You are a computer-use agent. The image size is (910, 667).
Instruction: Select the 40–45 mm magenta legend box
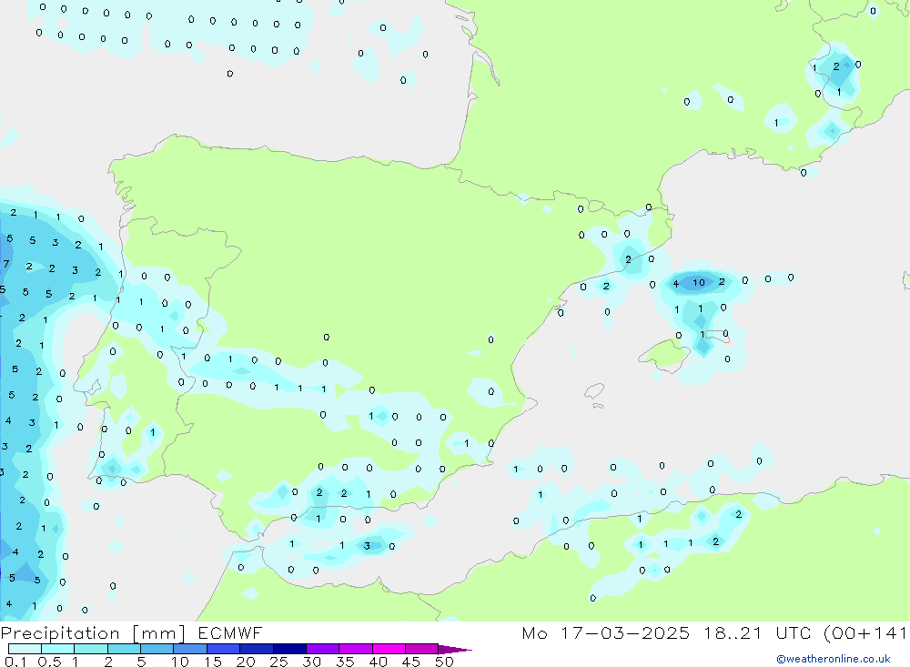389,649
